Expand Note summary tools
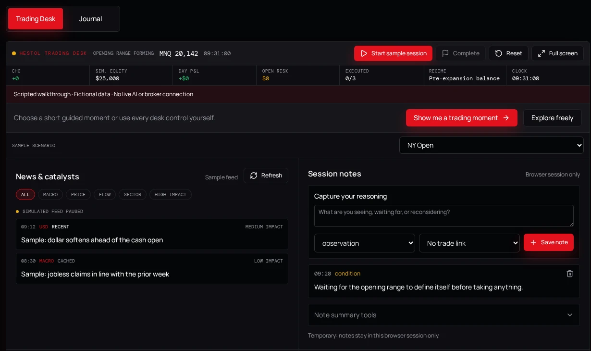This screenshot has height=351, width=591. [443, 315]
